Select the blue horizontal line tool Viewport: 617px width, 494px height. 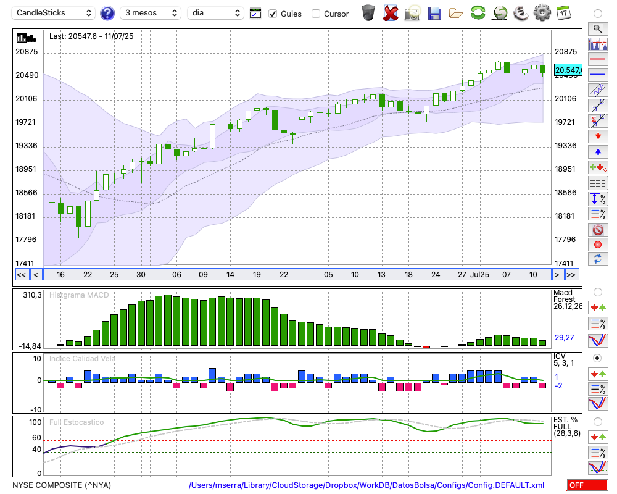point(598,75)
